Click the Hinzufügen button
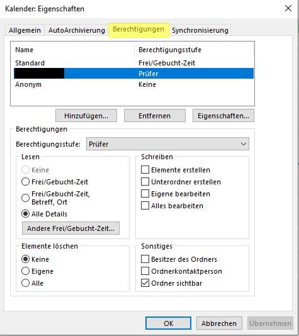This screenshot has height=336, width=299. click(x=86, y=116)
